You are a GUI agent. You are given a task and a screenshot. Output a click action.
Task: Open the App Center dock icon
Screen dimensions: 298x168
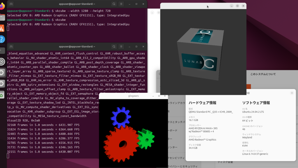point(2,28)
